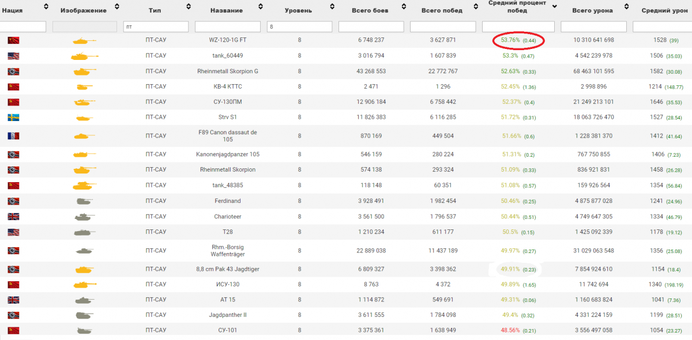This screenshot has height=340, width=692.
Task: Click the 48.56% win rate value
Action: point(510,331)
